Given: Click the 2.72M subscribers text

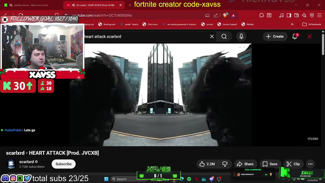Looking at the screenshot, I should (32, 167).
